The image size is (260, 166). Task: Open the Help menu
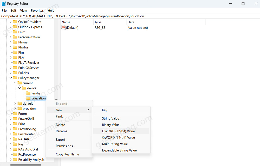[x=51, y=11]
